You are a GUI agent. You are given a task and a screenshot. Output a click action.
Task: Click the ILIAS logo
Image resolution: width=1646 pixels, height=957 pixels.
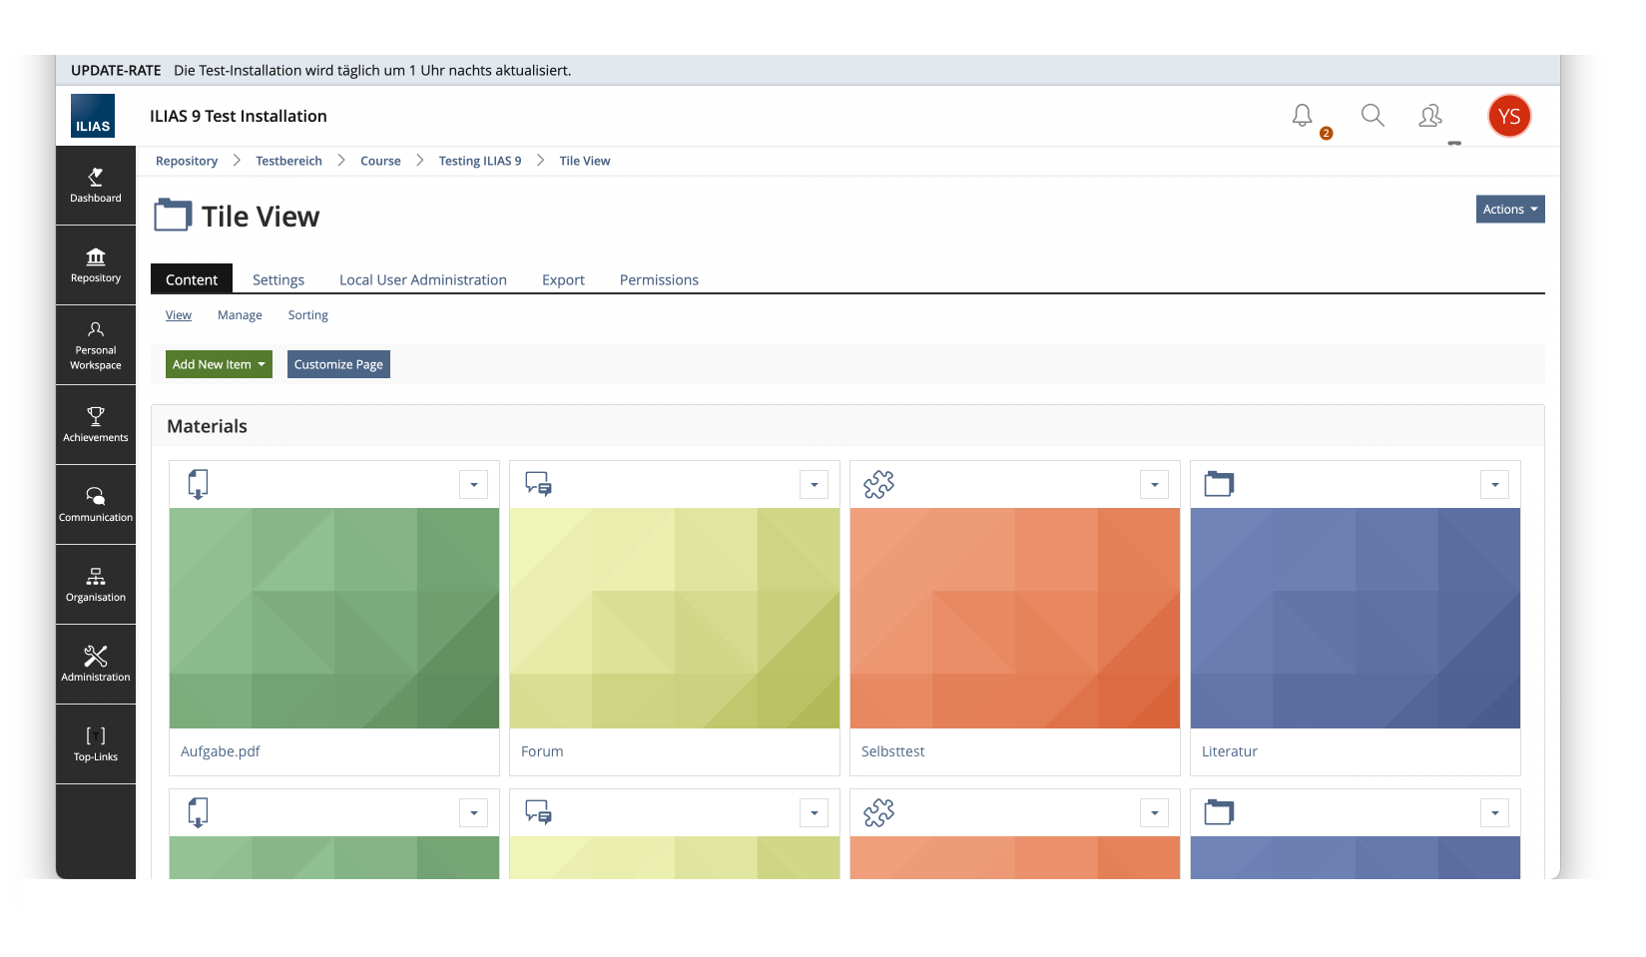coord(93,116)
